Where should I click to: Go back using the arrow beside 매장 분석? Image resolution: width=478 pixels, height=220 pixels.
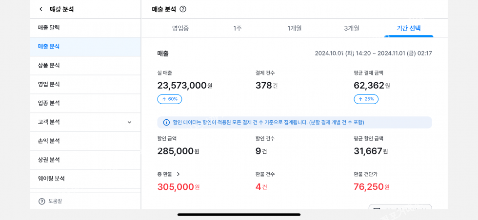tap(41, 9)
